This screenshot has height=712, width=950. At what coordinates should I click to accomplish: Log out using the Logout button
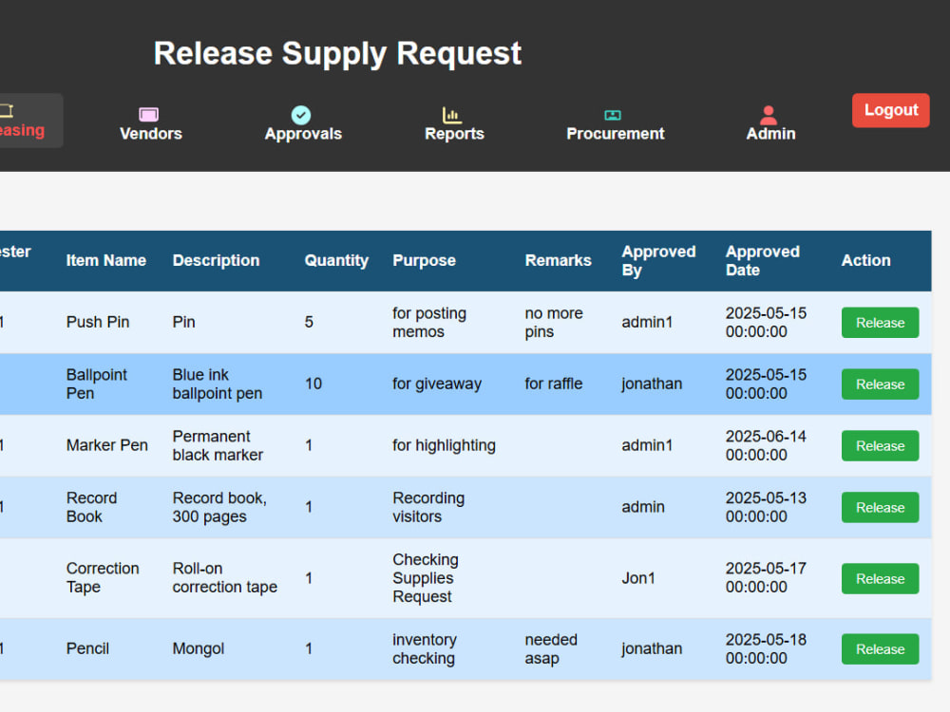891,110
